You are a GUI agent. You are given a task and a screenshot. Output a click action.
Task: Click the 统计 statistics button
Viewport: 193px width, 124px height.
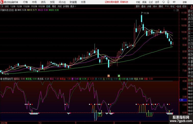click(x=155, y=6)
